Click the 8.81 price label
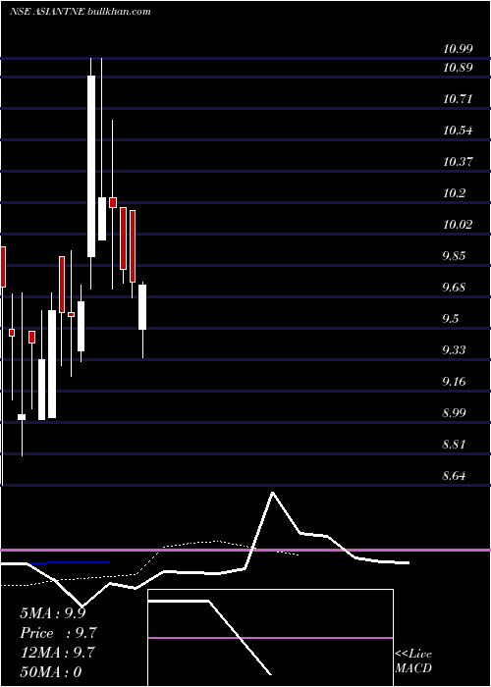 click(x=454, y=445)
